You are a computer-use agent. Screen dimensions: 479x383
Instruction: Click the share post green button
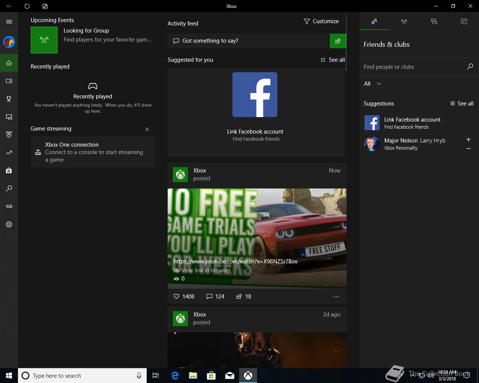(x=338, y=41)
